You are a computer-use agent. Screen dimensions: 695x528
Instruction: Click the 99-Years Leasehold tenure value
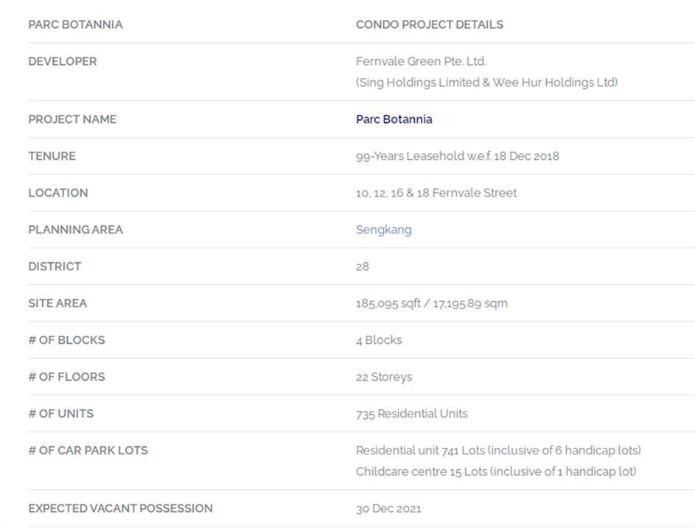(457, 156)
